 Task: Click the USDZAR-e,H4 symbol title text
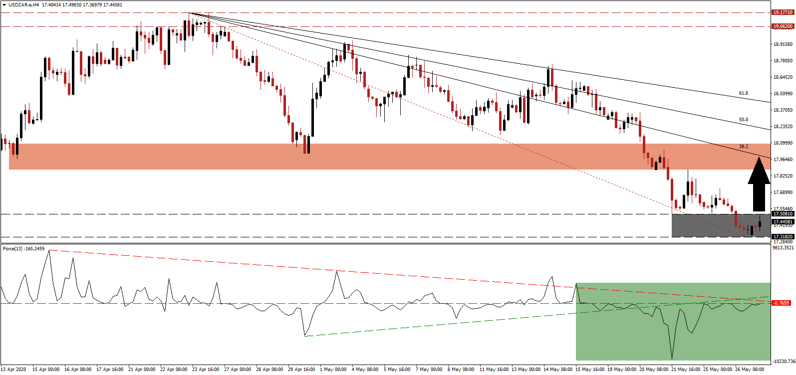click(x=24, y=5)
